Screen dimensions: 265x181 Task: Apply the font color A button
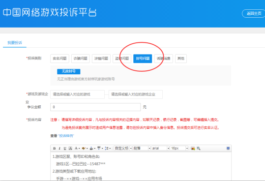click(x=76, y=148)
